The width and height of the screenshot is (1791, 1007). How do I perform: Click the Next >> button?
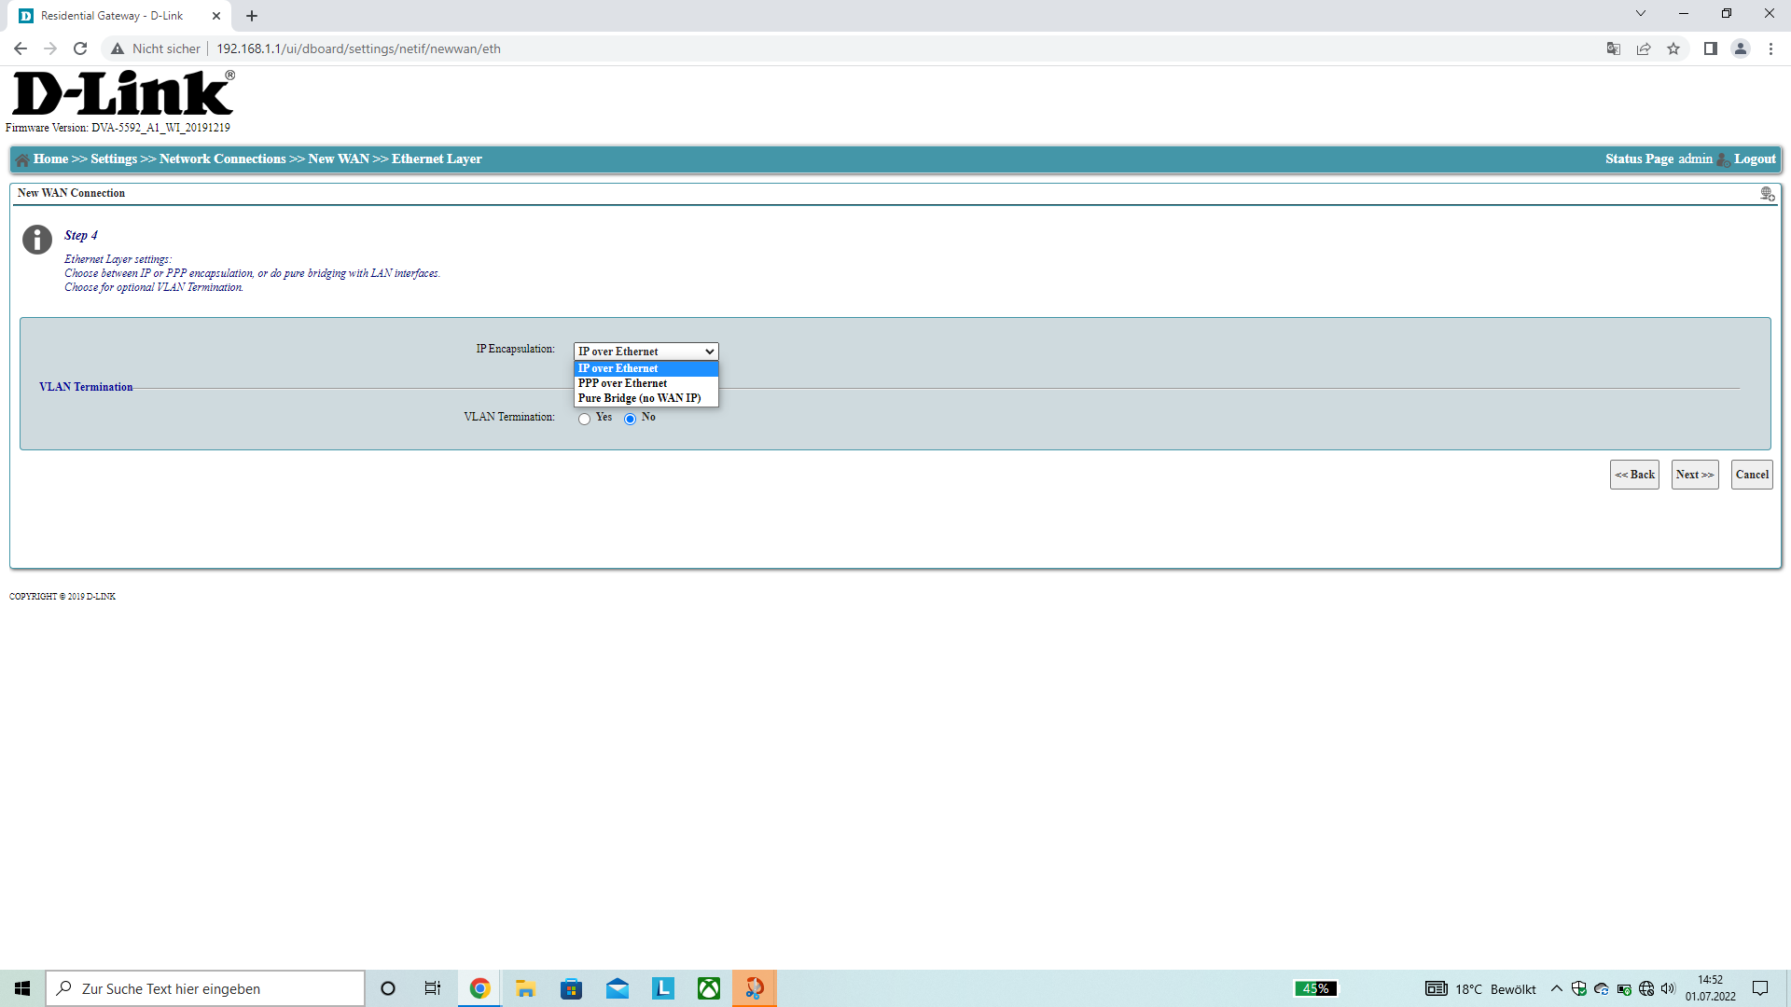pyautogui.click(x=1694, y=475)
